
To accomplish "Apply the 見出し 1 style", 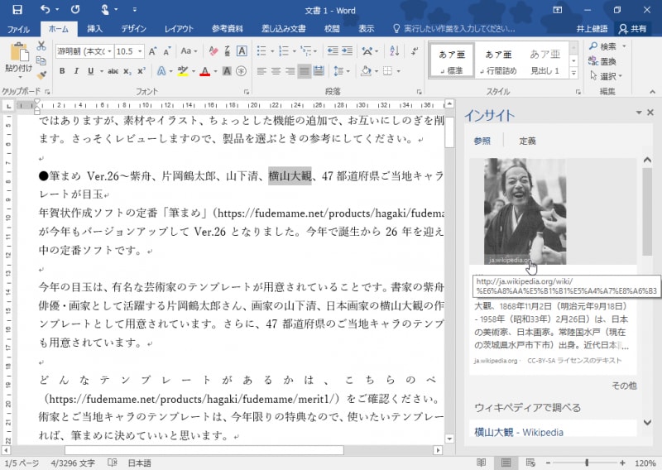I will [544, 62].
